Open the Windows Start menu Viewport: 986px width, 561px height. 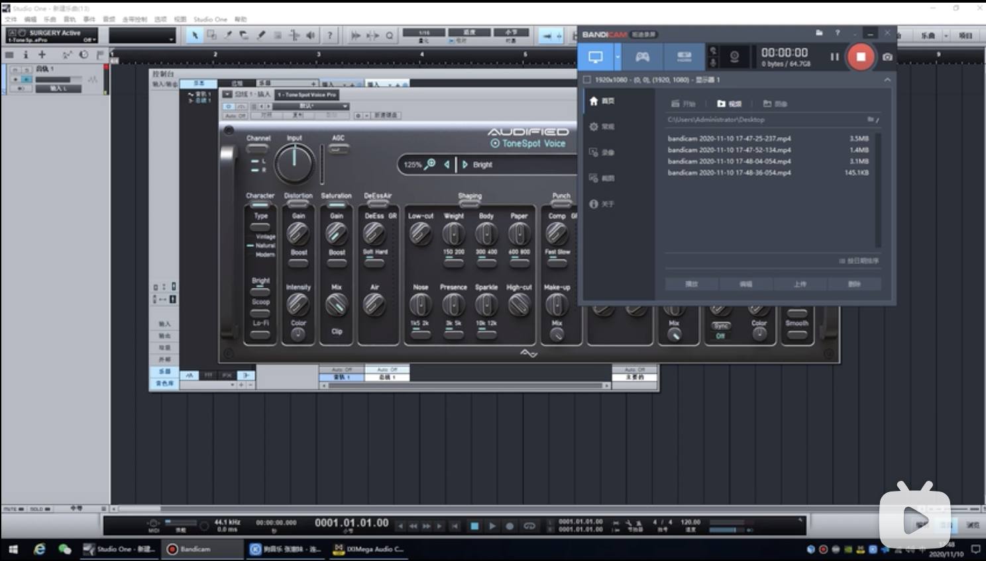tap(13, 549)
